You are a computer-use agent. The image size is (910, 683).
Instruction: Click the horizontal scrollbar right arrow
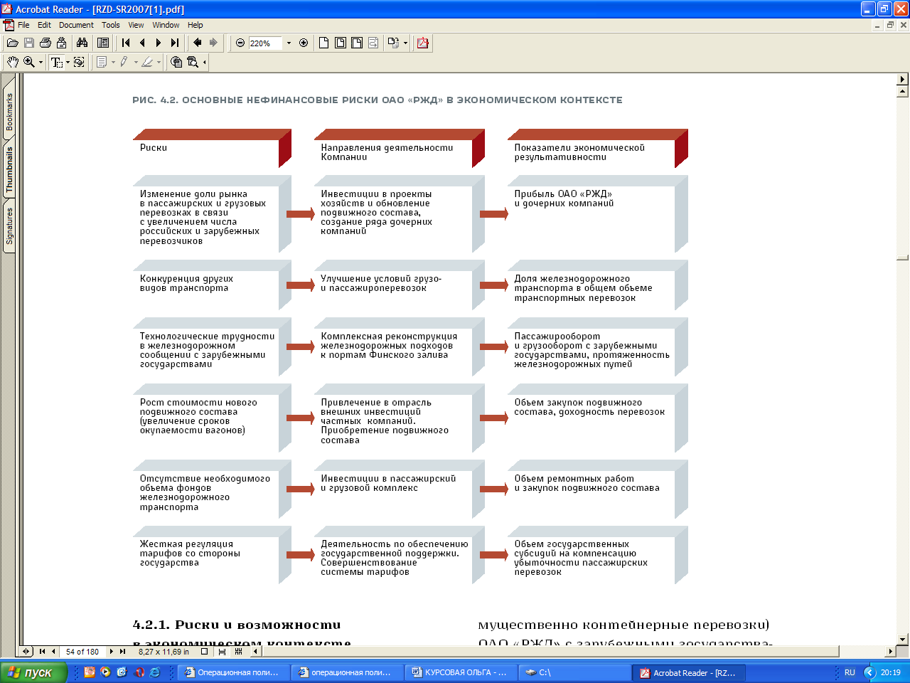point(891,651)
